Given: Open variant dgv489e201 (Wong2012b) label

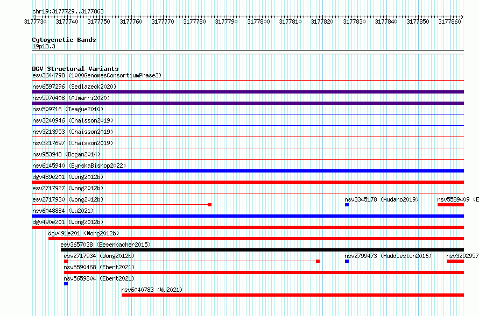Looking at the screenshot, I should (x=68, y=177).
